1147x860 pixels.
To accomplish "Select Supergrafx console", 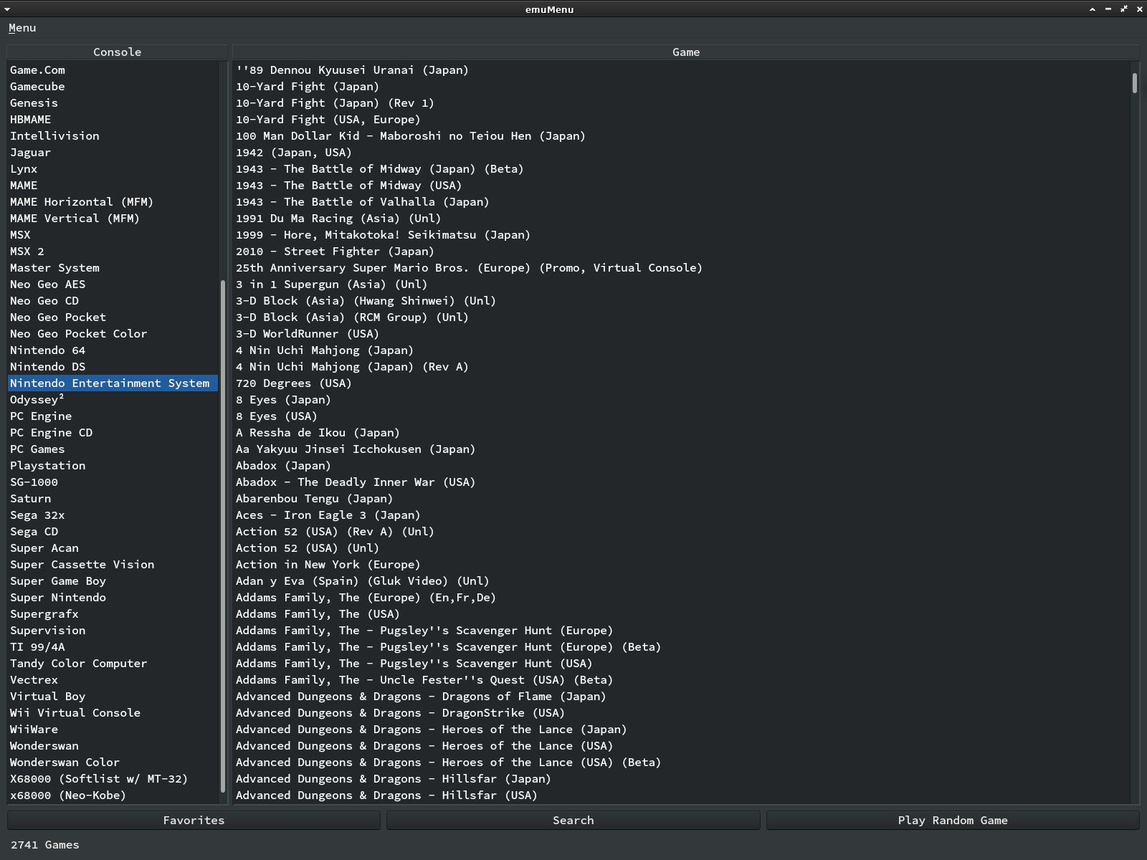I will click(x=113, y=614).
